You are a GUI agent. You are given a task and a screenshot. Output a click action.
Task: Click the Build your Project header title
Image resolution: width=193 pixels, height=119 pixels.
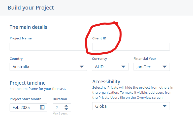coord(31,8)
